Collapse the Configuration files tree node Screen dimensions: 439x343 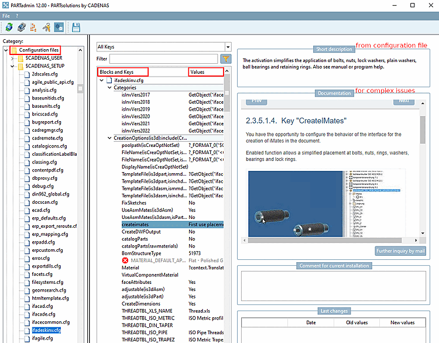6,50
